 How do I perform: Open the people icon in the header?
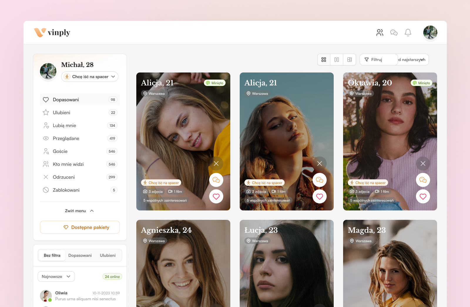point(380,33)
